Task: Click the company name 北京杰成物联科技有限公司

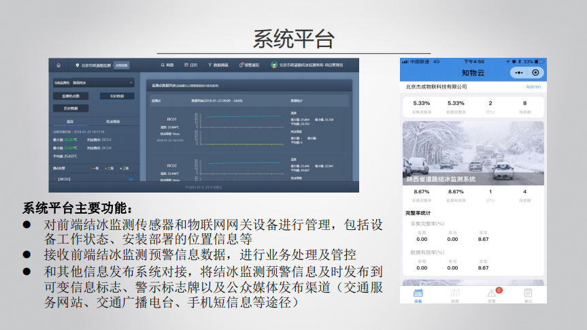Action: click(436, 86)
